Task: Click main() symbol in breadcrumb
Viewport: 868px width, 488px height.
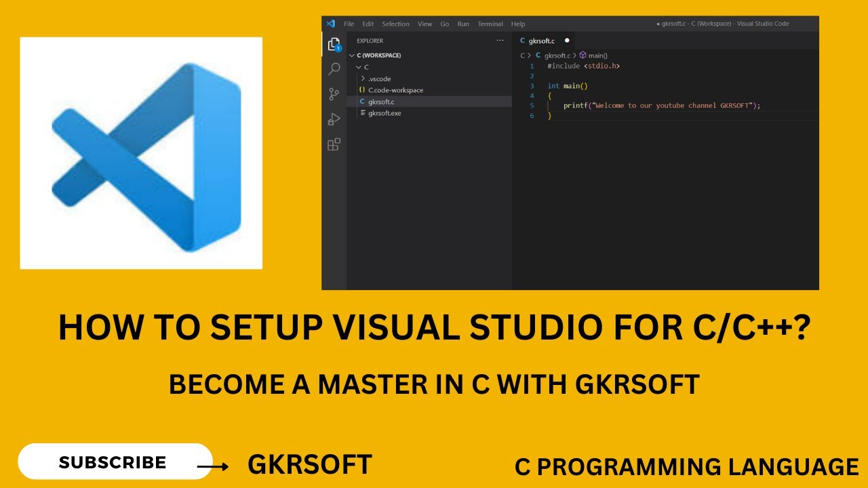Action: point(593,55)
